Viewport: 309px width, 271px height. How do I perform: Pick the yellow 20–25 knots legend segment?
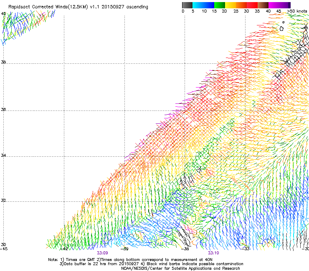point(230,5)
